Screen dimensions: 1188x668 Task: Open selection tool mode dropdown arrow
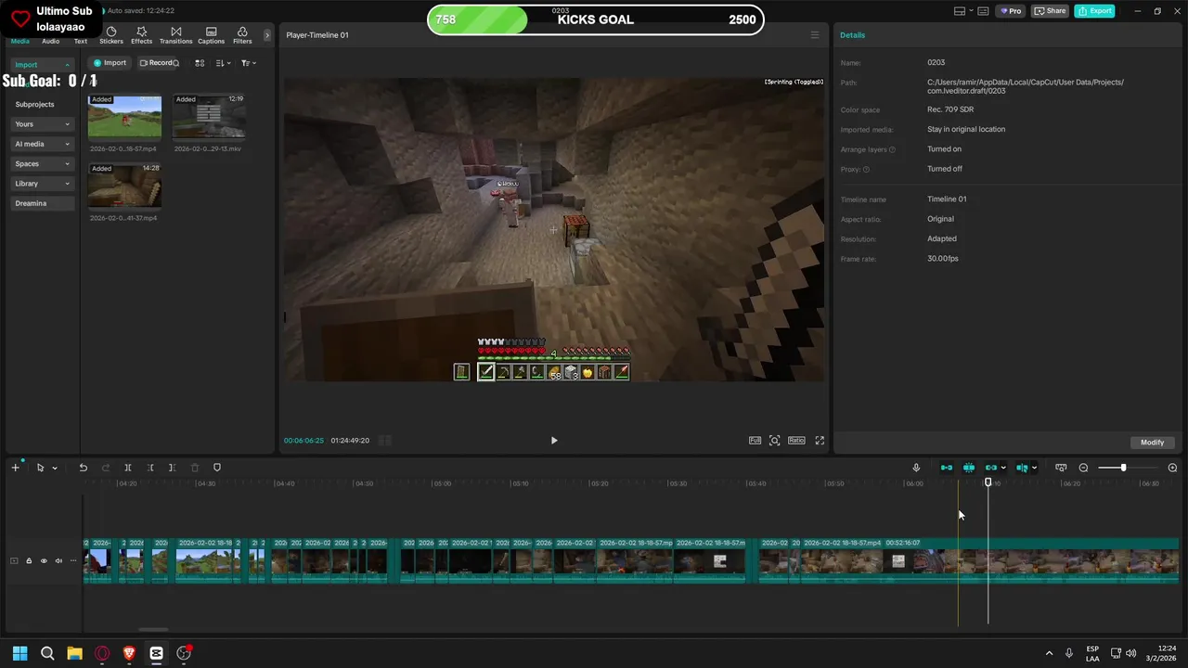pyautogui.click(x=55, y=468)
